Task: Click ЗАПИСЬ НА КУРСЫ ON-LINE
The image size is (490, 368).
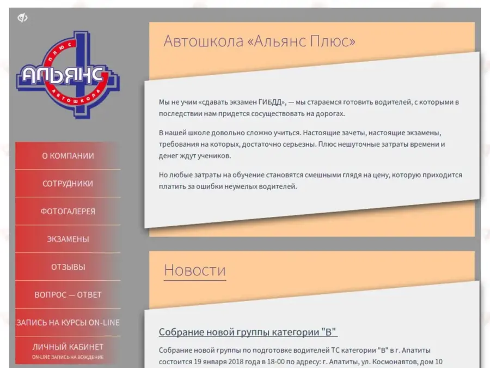Action: point(68,323)
